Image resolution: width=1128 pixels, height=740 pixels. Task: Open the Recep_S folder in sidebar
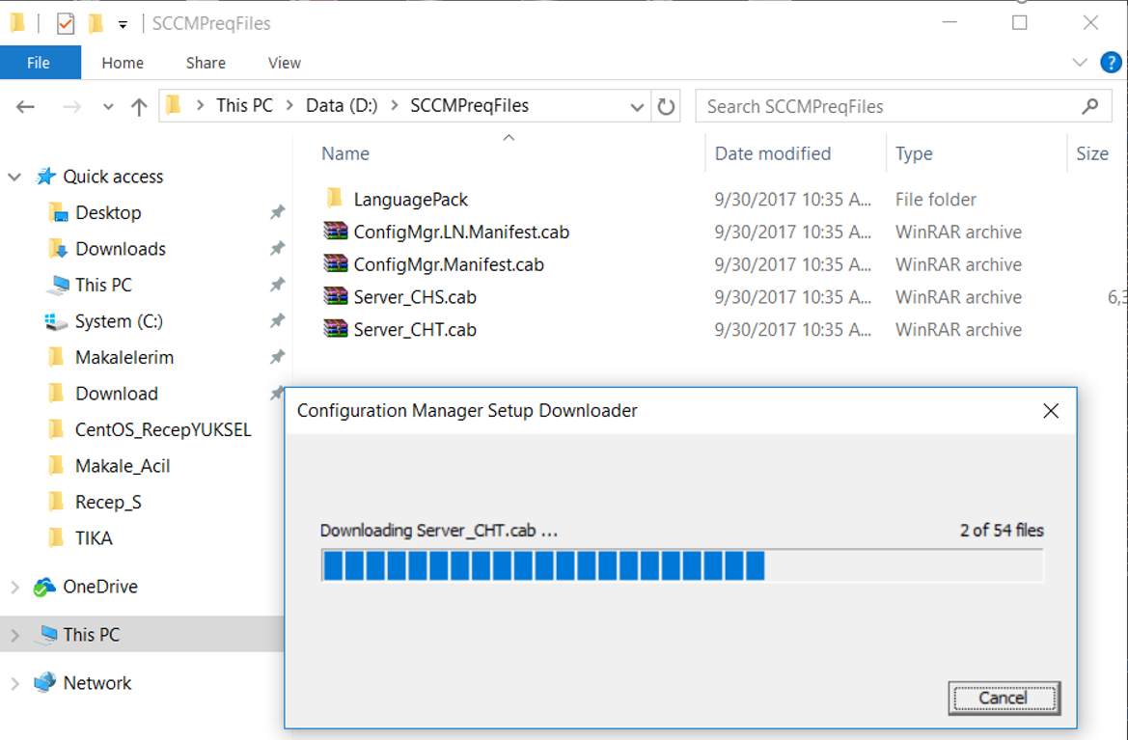(x=109, y=502)
